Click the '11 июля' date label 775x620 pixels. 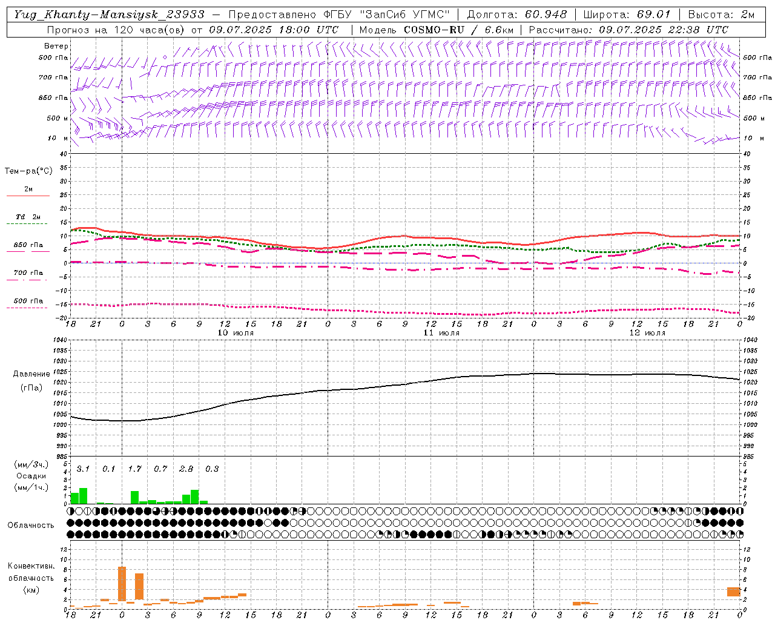(441, 333)
